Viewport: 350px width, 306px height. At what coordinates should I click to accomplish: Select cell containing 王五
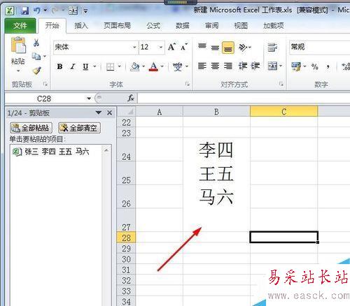(216, 173)
